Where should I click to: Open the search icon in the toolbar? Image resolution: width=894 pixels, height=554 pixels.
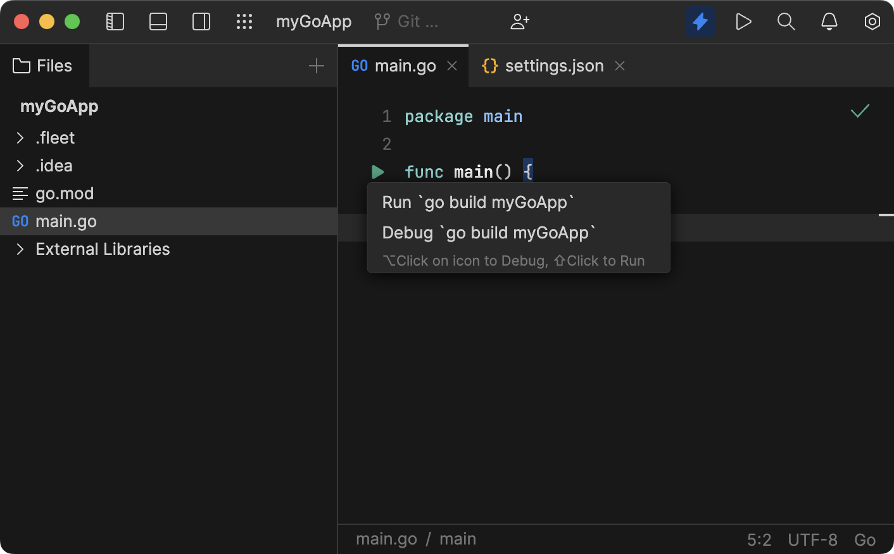(x=786, y=21)
